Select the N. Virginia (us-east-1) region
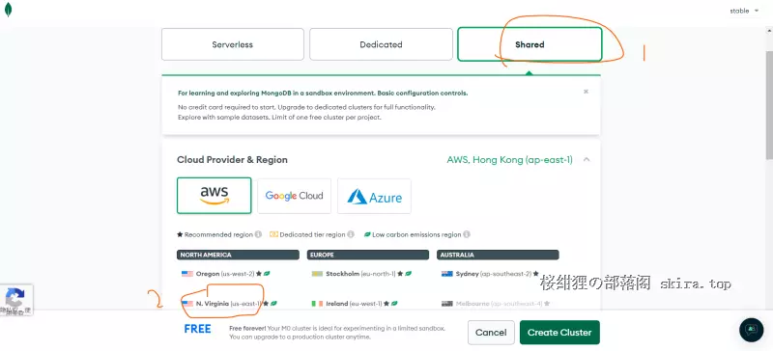This screenshot has height=351, width=773. point(229,304)
